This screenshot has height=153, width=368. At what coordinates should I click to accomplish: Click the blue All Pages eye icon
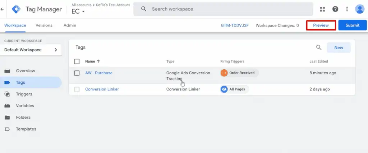point(224,89)
